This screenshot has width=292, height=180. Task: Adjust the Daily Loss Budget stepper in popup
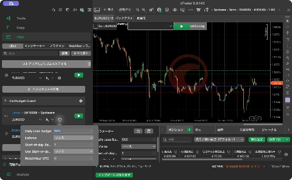(x=91, y=131)
